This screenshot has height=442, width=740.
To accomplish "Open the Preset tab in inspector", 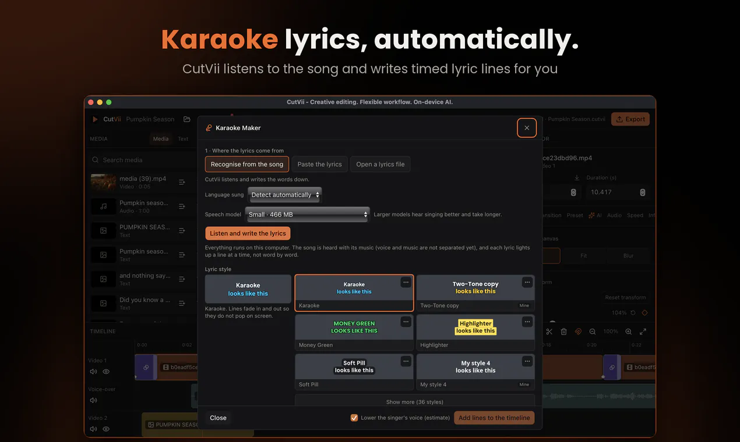I will click(575, 215).
